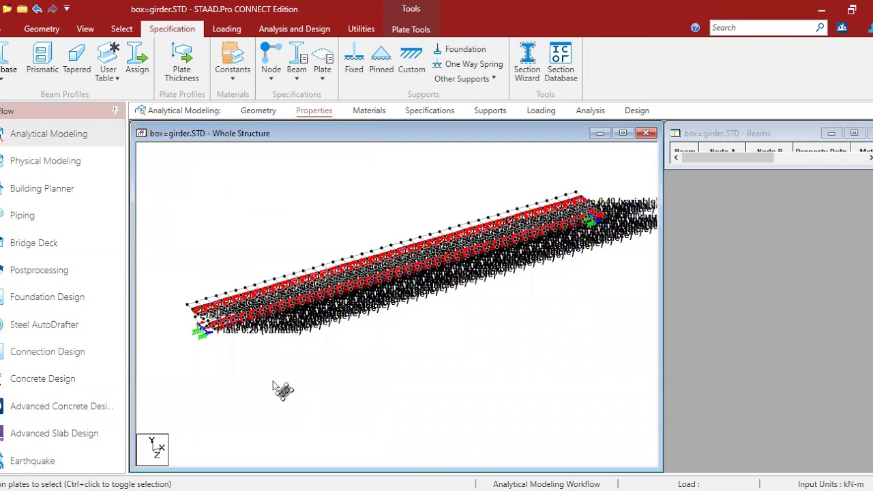873x491 pixels.
Task: Click the search magnifier icon
Action: tap(820, 27)
